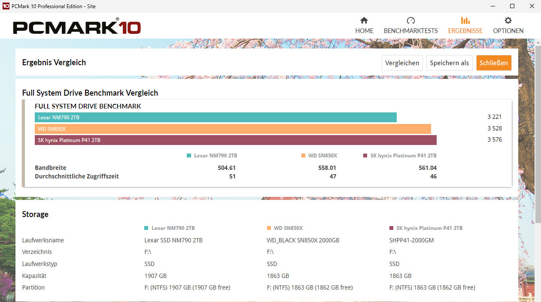Click the Storage section heading

point(35,214)
